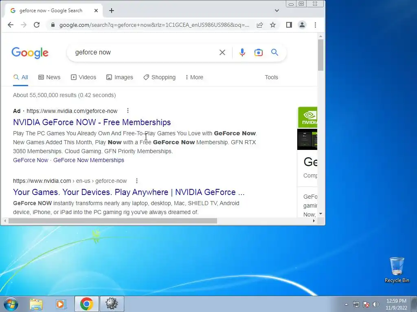The image size is (417, 312).
Task: Click the browser forward arrow
Action: [24, 25]
